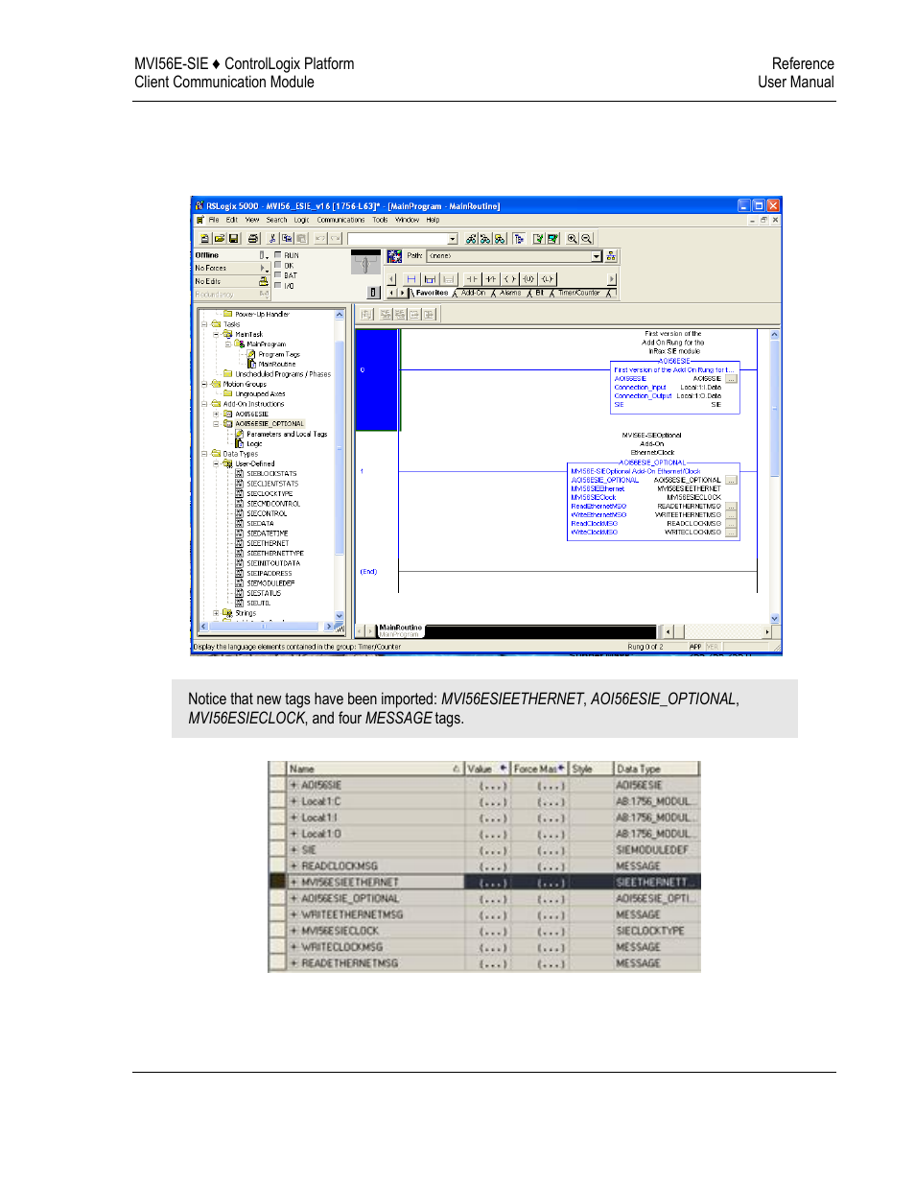Open the Tools menu
Viewport: 915px width, 1185px height.
[x=380, y=220]
